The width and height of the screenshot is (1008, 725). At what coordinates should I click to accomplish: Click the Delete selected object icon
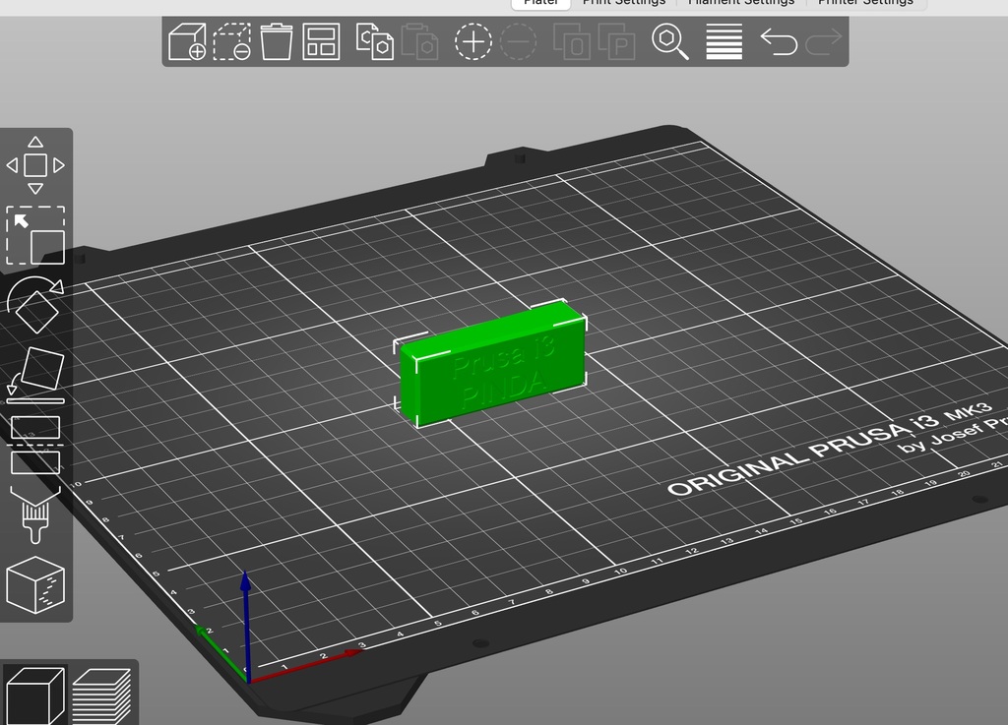pos(232,41)
